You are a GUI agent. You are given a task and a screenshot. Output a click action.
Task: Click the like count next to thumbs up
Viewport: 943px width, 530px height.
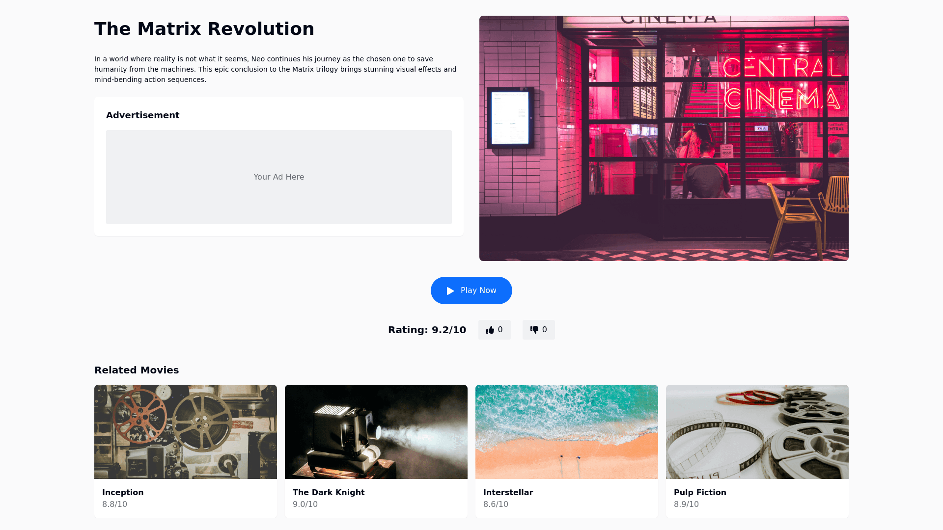click(x=500, y=330)
